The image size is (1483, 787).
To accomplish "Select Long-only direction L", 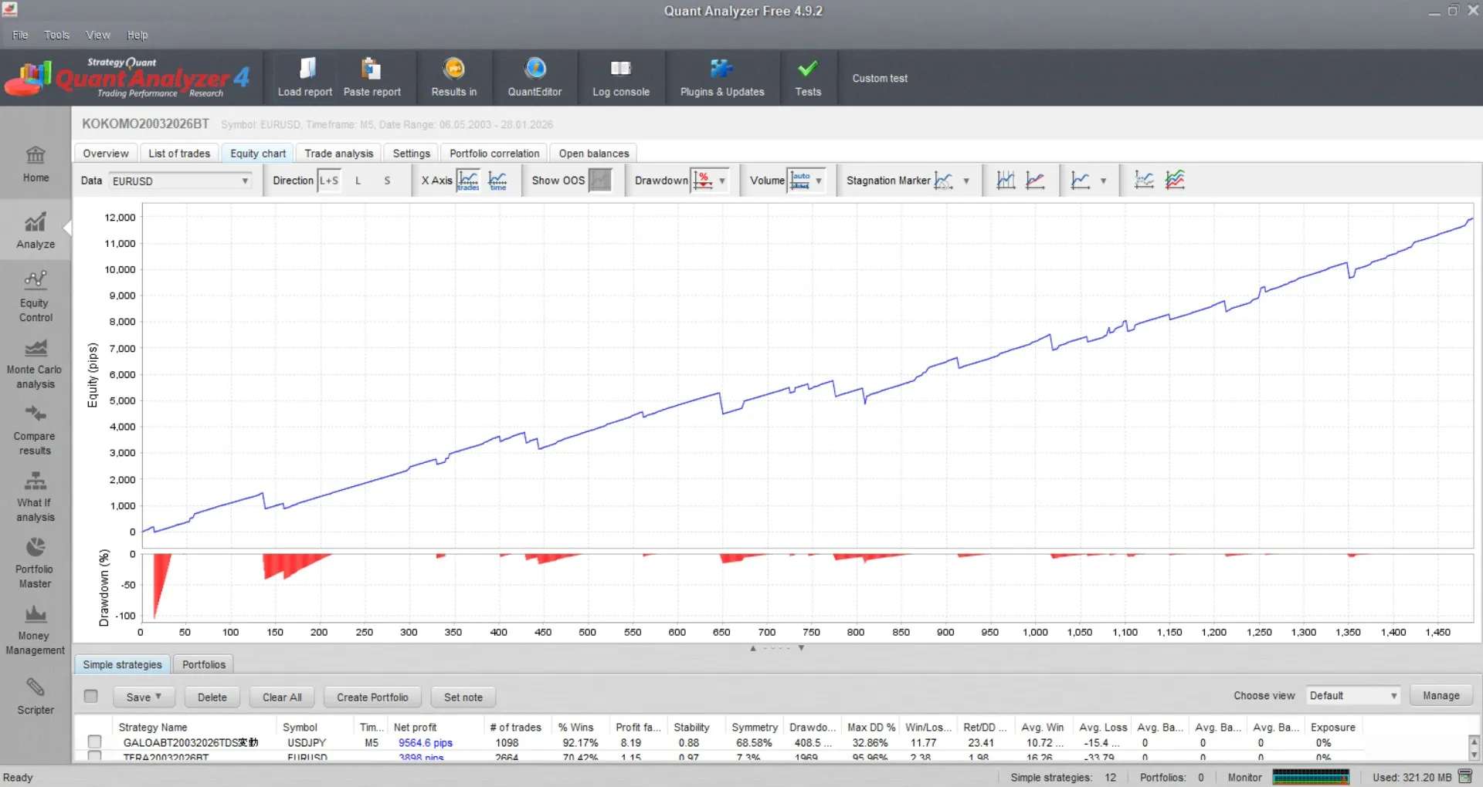I will coord(358,181).
